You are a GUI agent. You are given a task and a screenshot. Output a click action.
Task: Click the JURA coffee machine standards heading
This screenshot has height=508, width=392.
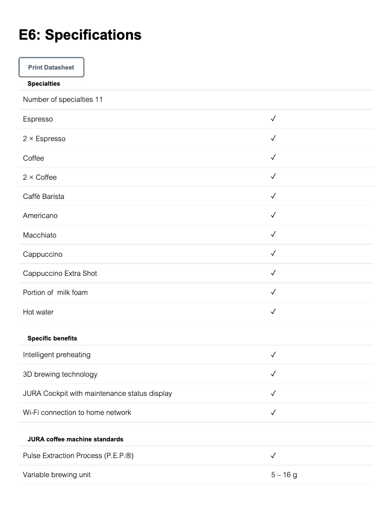(75, 439)
